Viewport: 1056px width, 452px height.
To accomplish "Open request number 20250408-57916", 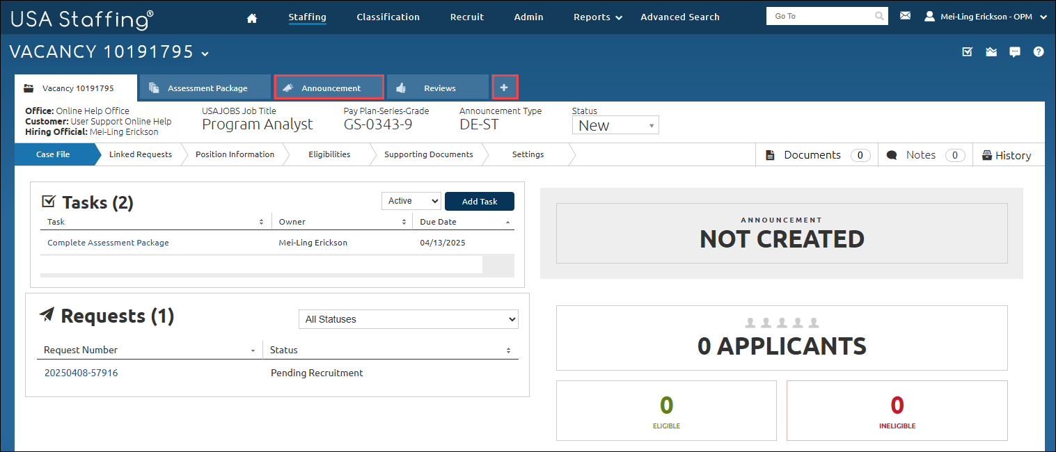I will 81,373.
